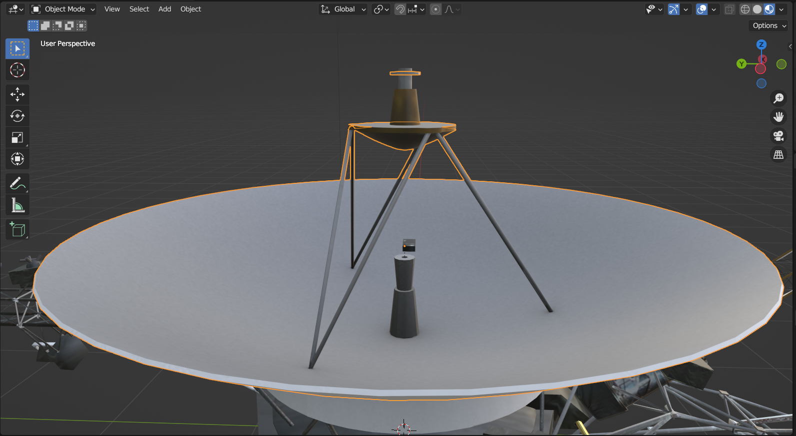The image size is (796, 436).
Task: Open the Object Mode dropdown
Action: point(63,9)
